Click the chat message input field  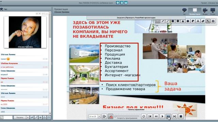coord(8,118)
